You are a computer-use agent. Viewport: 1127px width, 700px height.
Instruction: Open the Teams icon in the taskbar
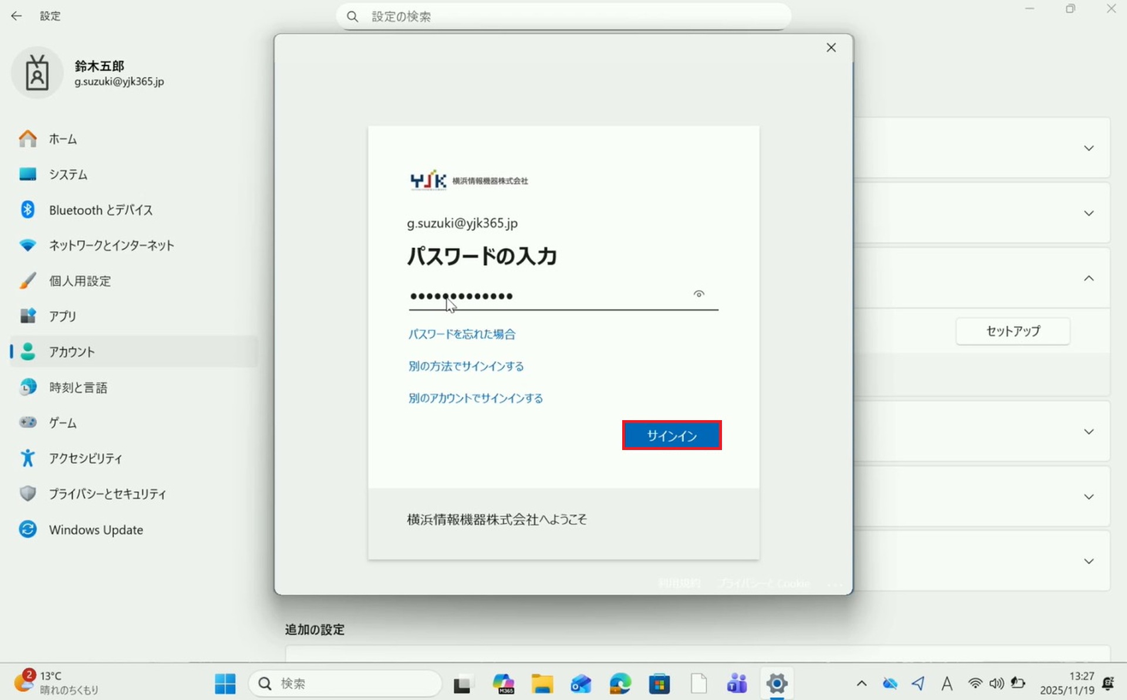[x=737, y=684]
